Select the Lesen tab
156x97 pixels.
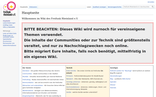(x=89, y=7)
